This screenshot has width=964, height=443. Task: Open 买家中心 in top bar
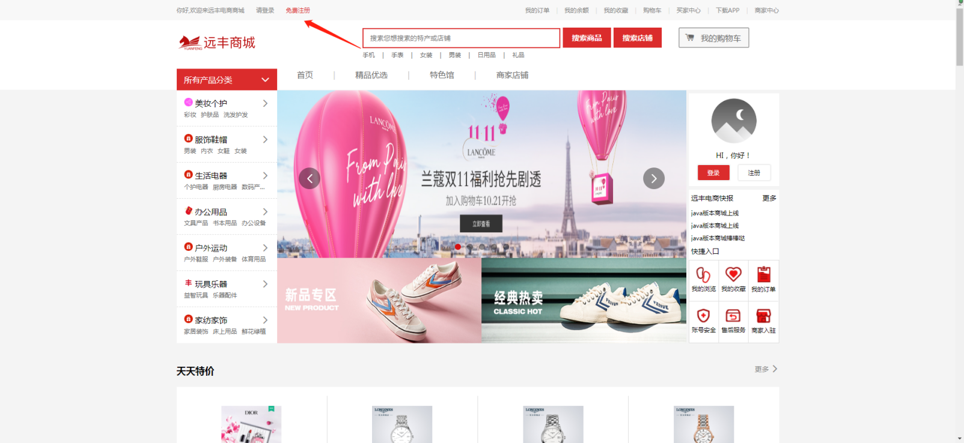[x=688, y=10]
